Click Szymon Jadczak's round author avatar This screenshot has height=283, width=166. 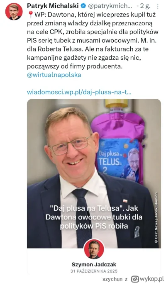click(94, 249)
